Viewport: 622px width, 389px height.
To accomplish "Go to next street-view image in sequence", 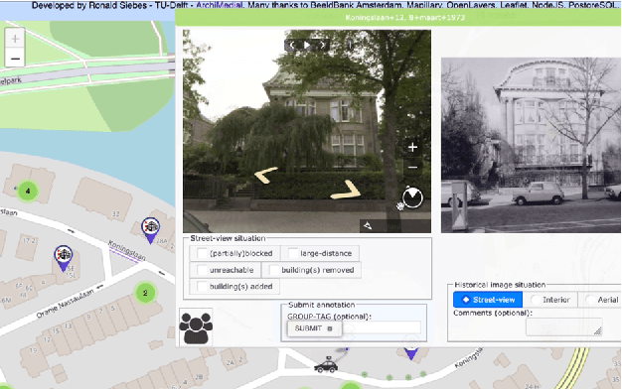I will [323, 46].
